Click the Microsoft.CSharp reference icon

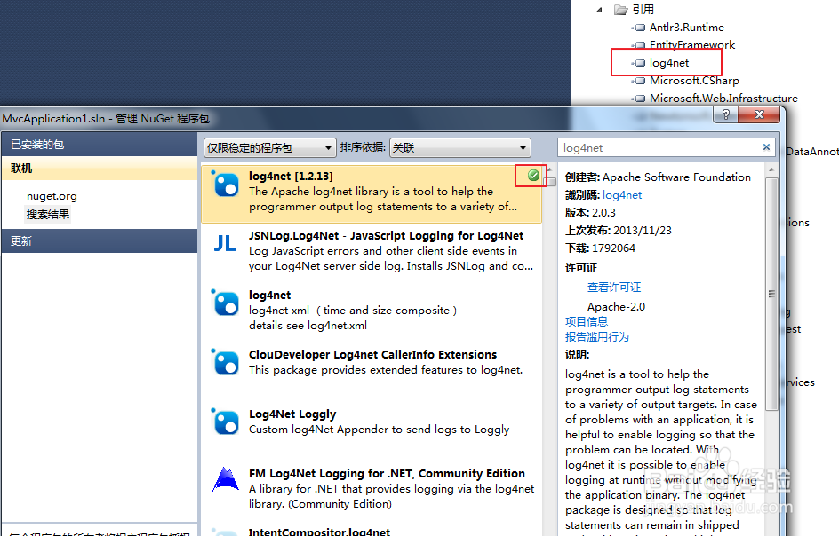[639, 81]
